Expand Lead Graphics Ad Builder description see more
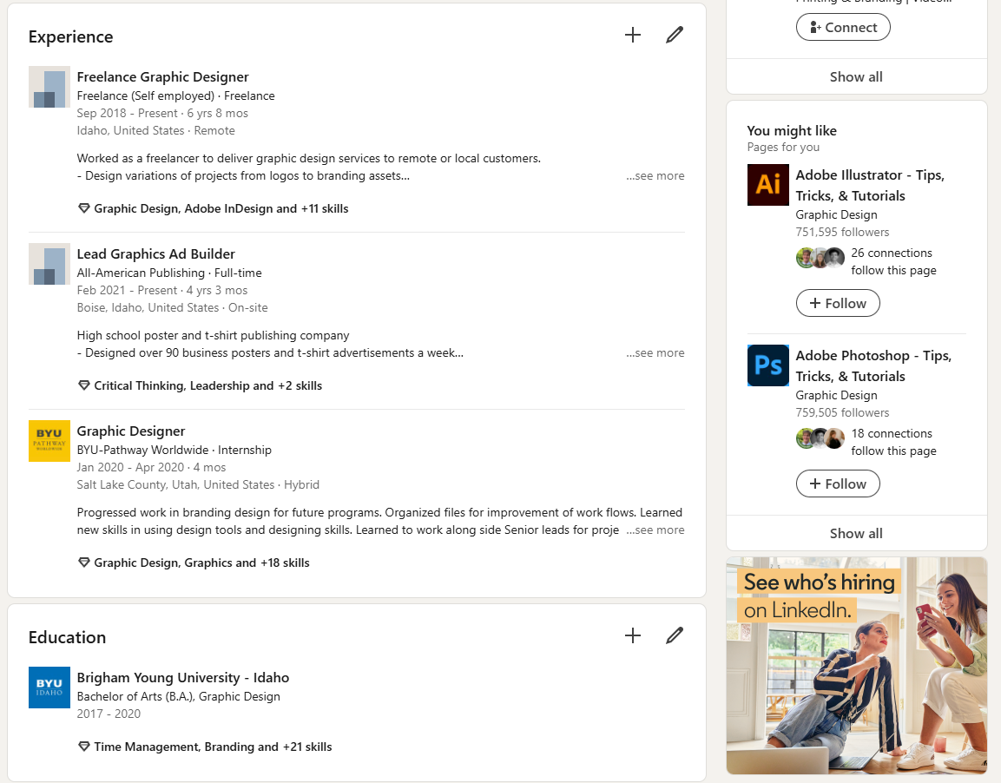 point(655,353)
